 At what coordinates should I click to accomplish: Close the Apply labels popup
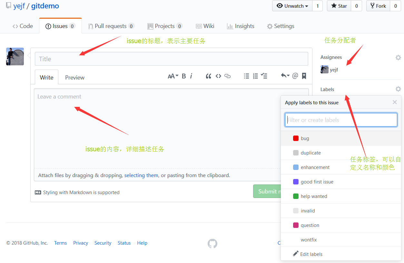pos(395,102)
